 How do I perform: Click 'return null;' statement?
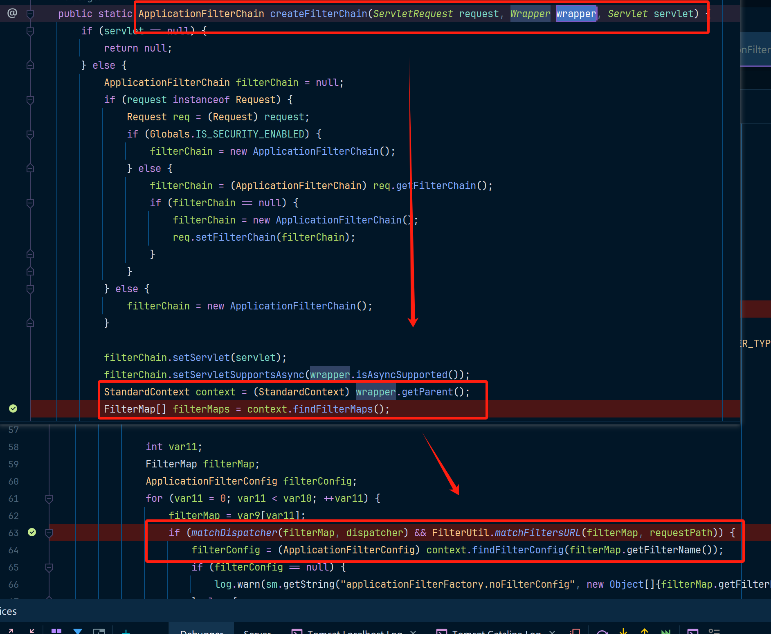click(x=138, y=48)
